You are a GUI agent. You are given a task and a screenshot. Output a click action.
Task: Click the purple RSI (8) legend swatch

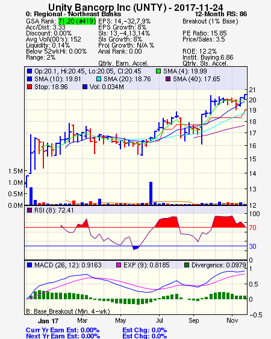click(x=30, y=210)
